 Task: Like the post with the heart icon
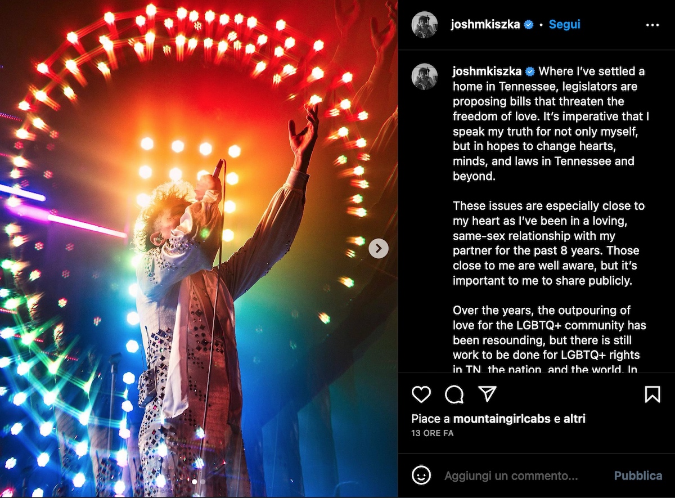click(421, 394)
